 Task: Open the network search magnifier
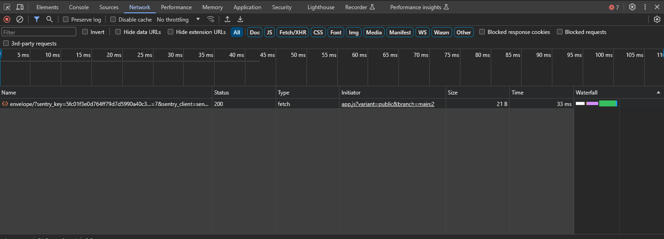coord(49,19)
